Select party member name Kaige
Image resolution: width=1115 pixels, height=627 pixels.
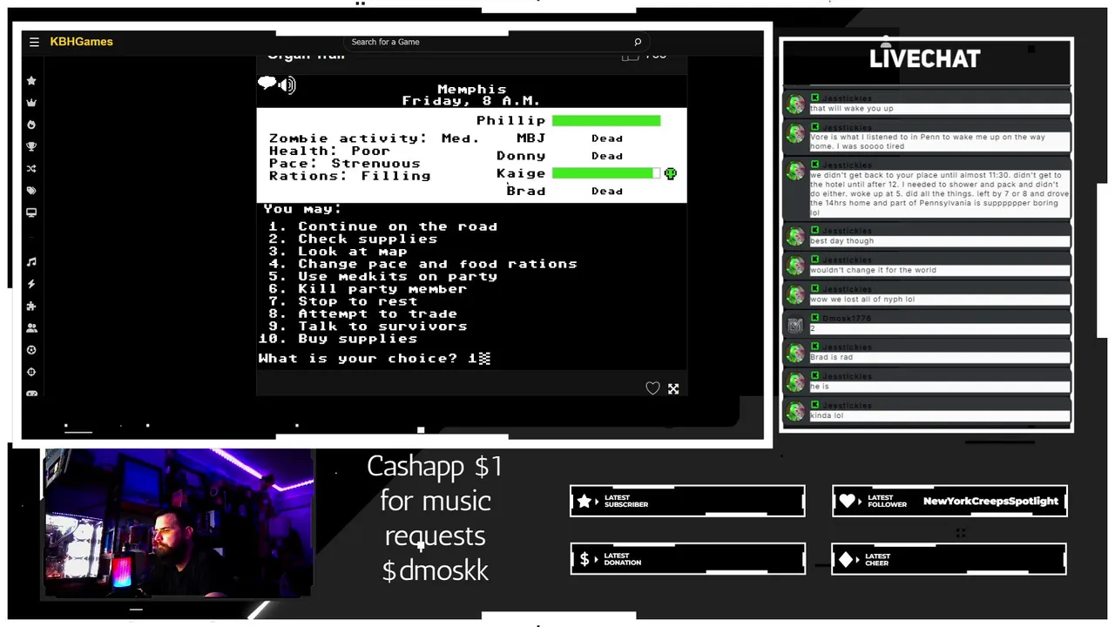coord(521,173)
